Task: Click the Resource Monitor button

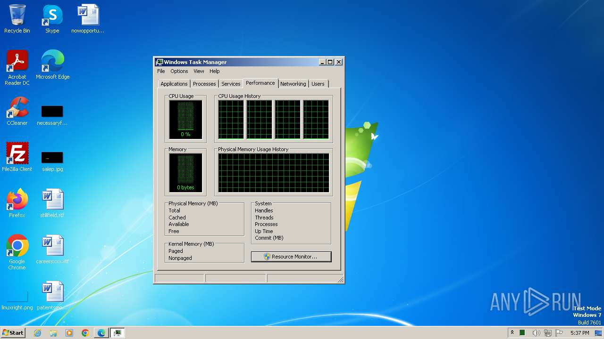Action: (291, 257)
